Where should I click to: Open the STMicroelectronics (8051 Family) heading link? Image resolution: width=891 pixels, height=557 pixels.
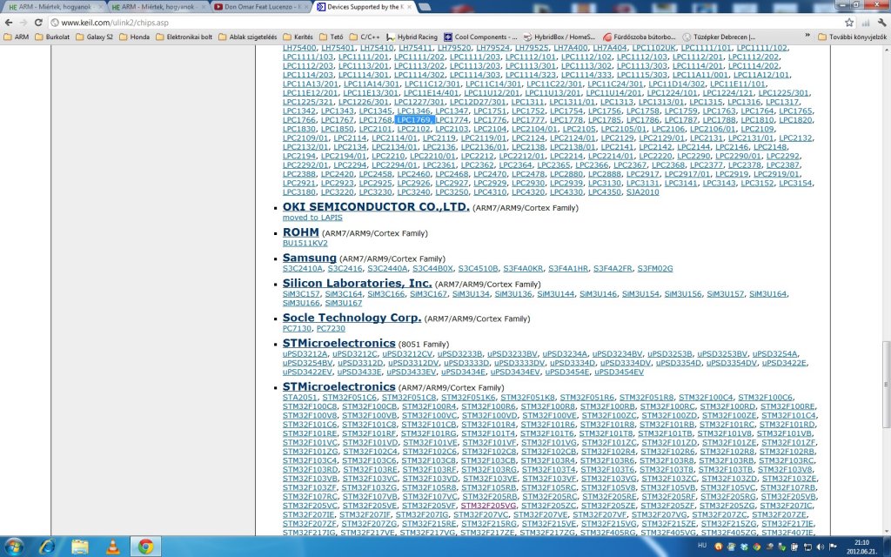pyautogui.click(x=338, y=343)
